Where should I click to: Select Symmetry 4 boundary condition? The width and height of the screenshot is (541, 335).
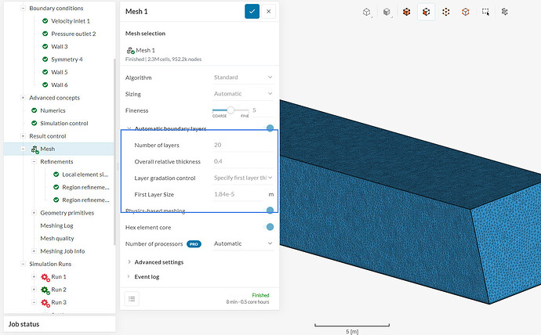(67, 59)
